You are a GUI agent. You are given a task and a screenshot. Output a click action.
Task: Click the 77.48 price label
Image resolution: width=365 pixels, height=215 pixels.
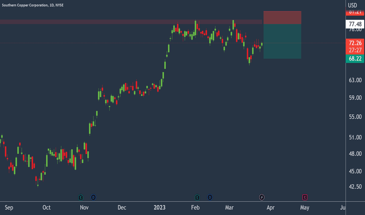(355, 24)
